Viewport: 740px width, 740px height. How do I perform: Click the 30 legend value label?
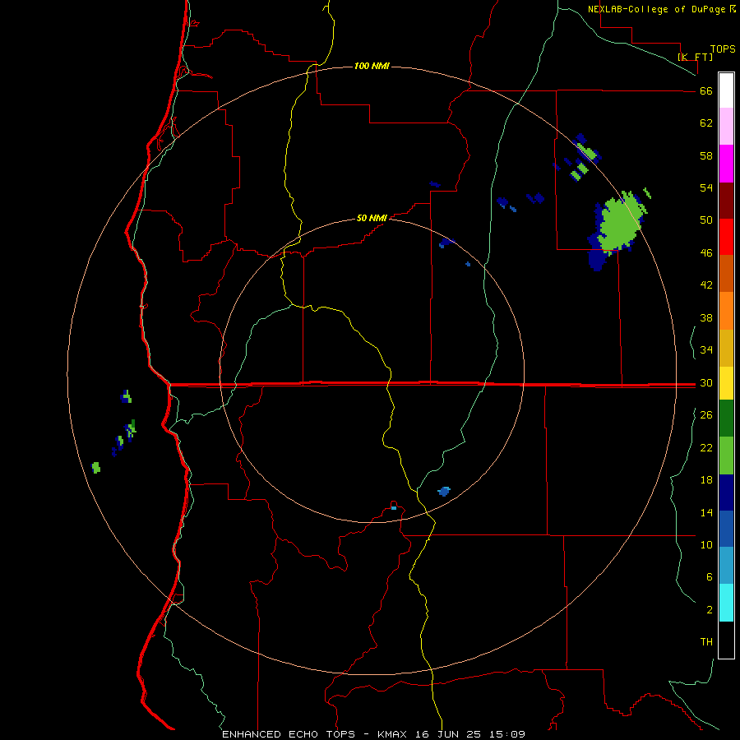706,382
